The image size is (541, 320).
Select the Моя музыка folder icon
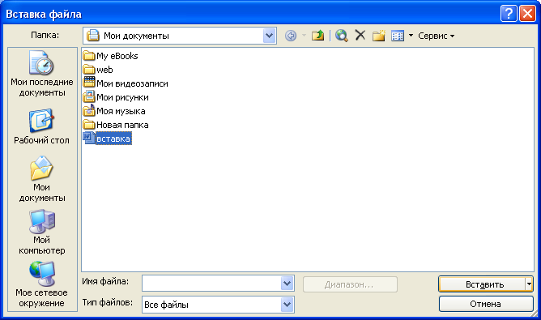coord(88,110)
